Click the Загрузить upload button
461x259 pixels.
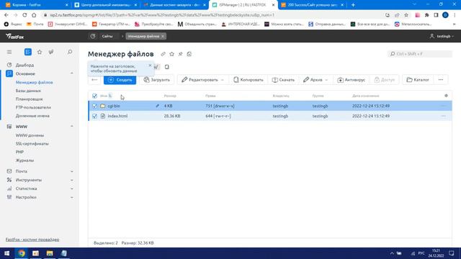[x=157, y=80]
